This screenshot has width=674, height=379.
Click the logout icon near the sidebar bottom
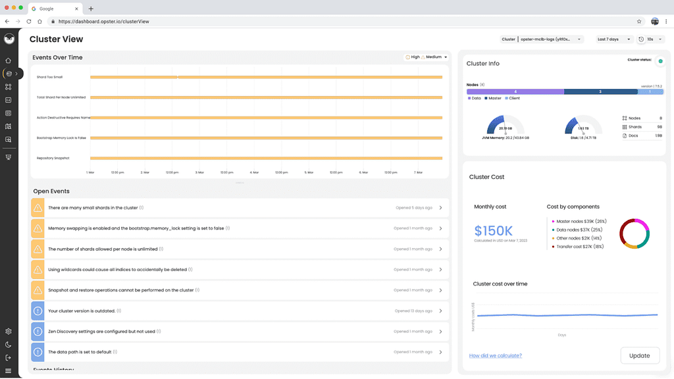point(9,357)
